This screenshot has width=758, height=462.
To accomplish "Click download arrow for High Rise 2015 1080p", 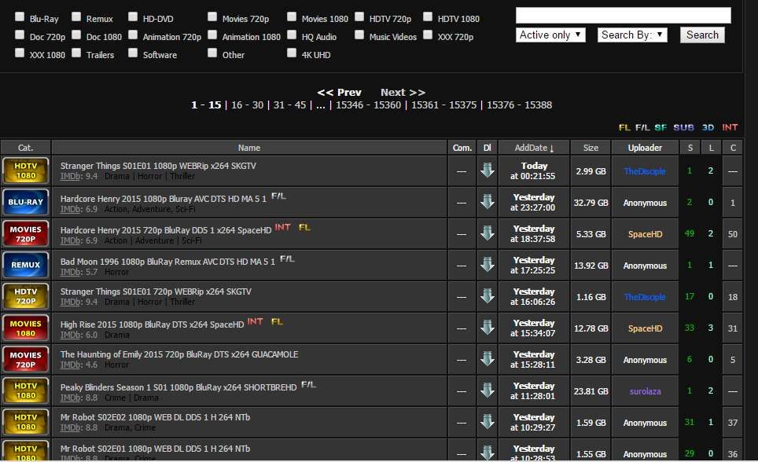I will tap(488, 328).
